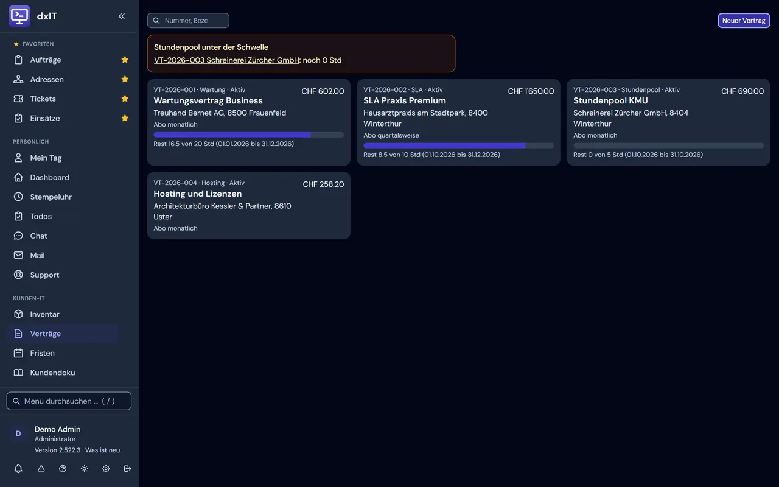Click the Demo Admin avatar

click(x=18, y=433)
